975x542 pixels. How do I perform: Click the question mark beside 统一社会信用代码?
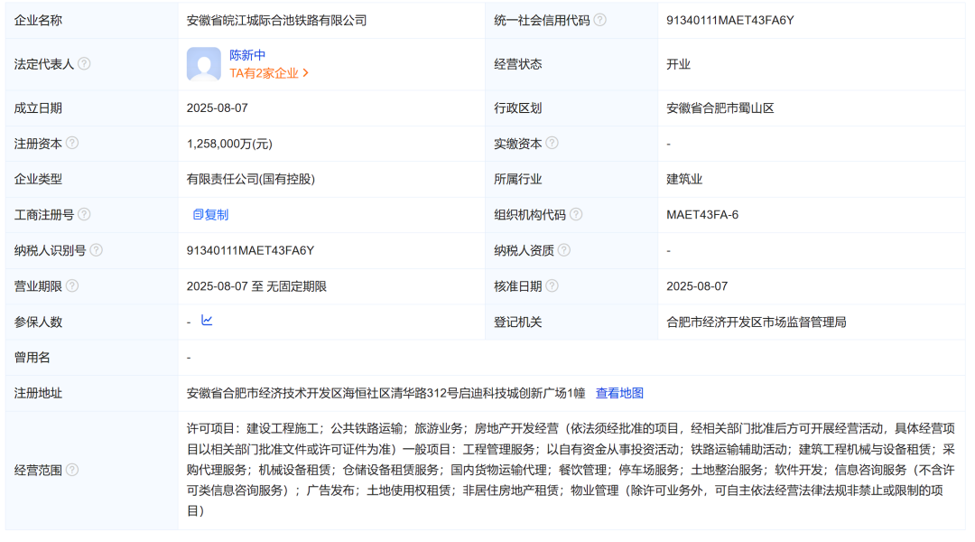599,20
